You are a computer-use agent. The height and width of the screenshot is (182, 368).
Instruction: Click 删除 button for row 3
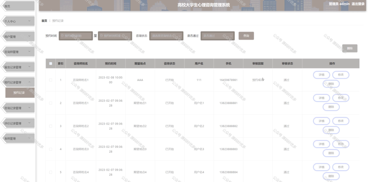[331, 130]
